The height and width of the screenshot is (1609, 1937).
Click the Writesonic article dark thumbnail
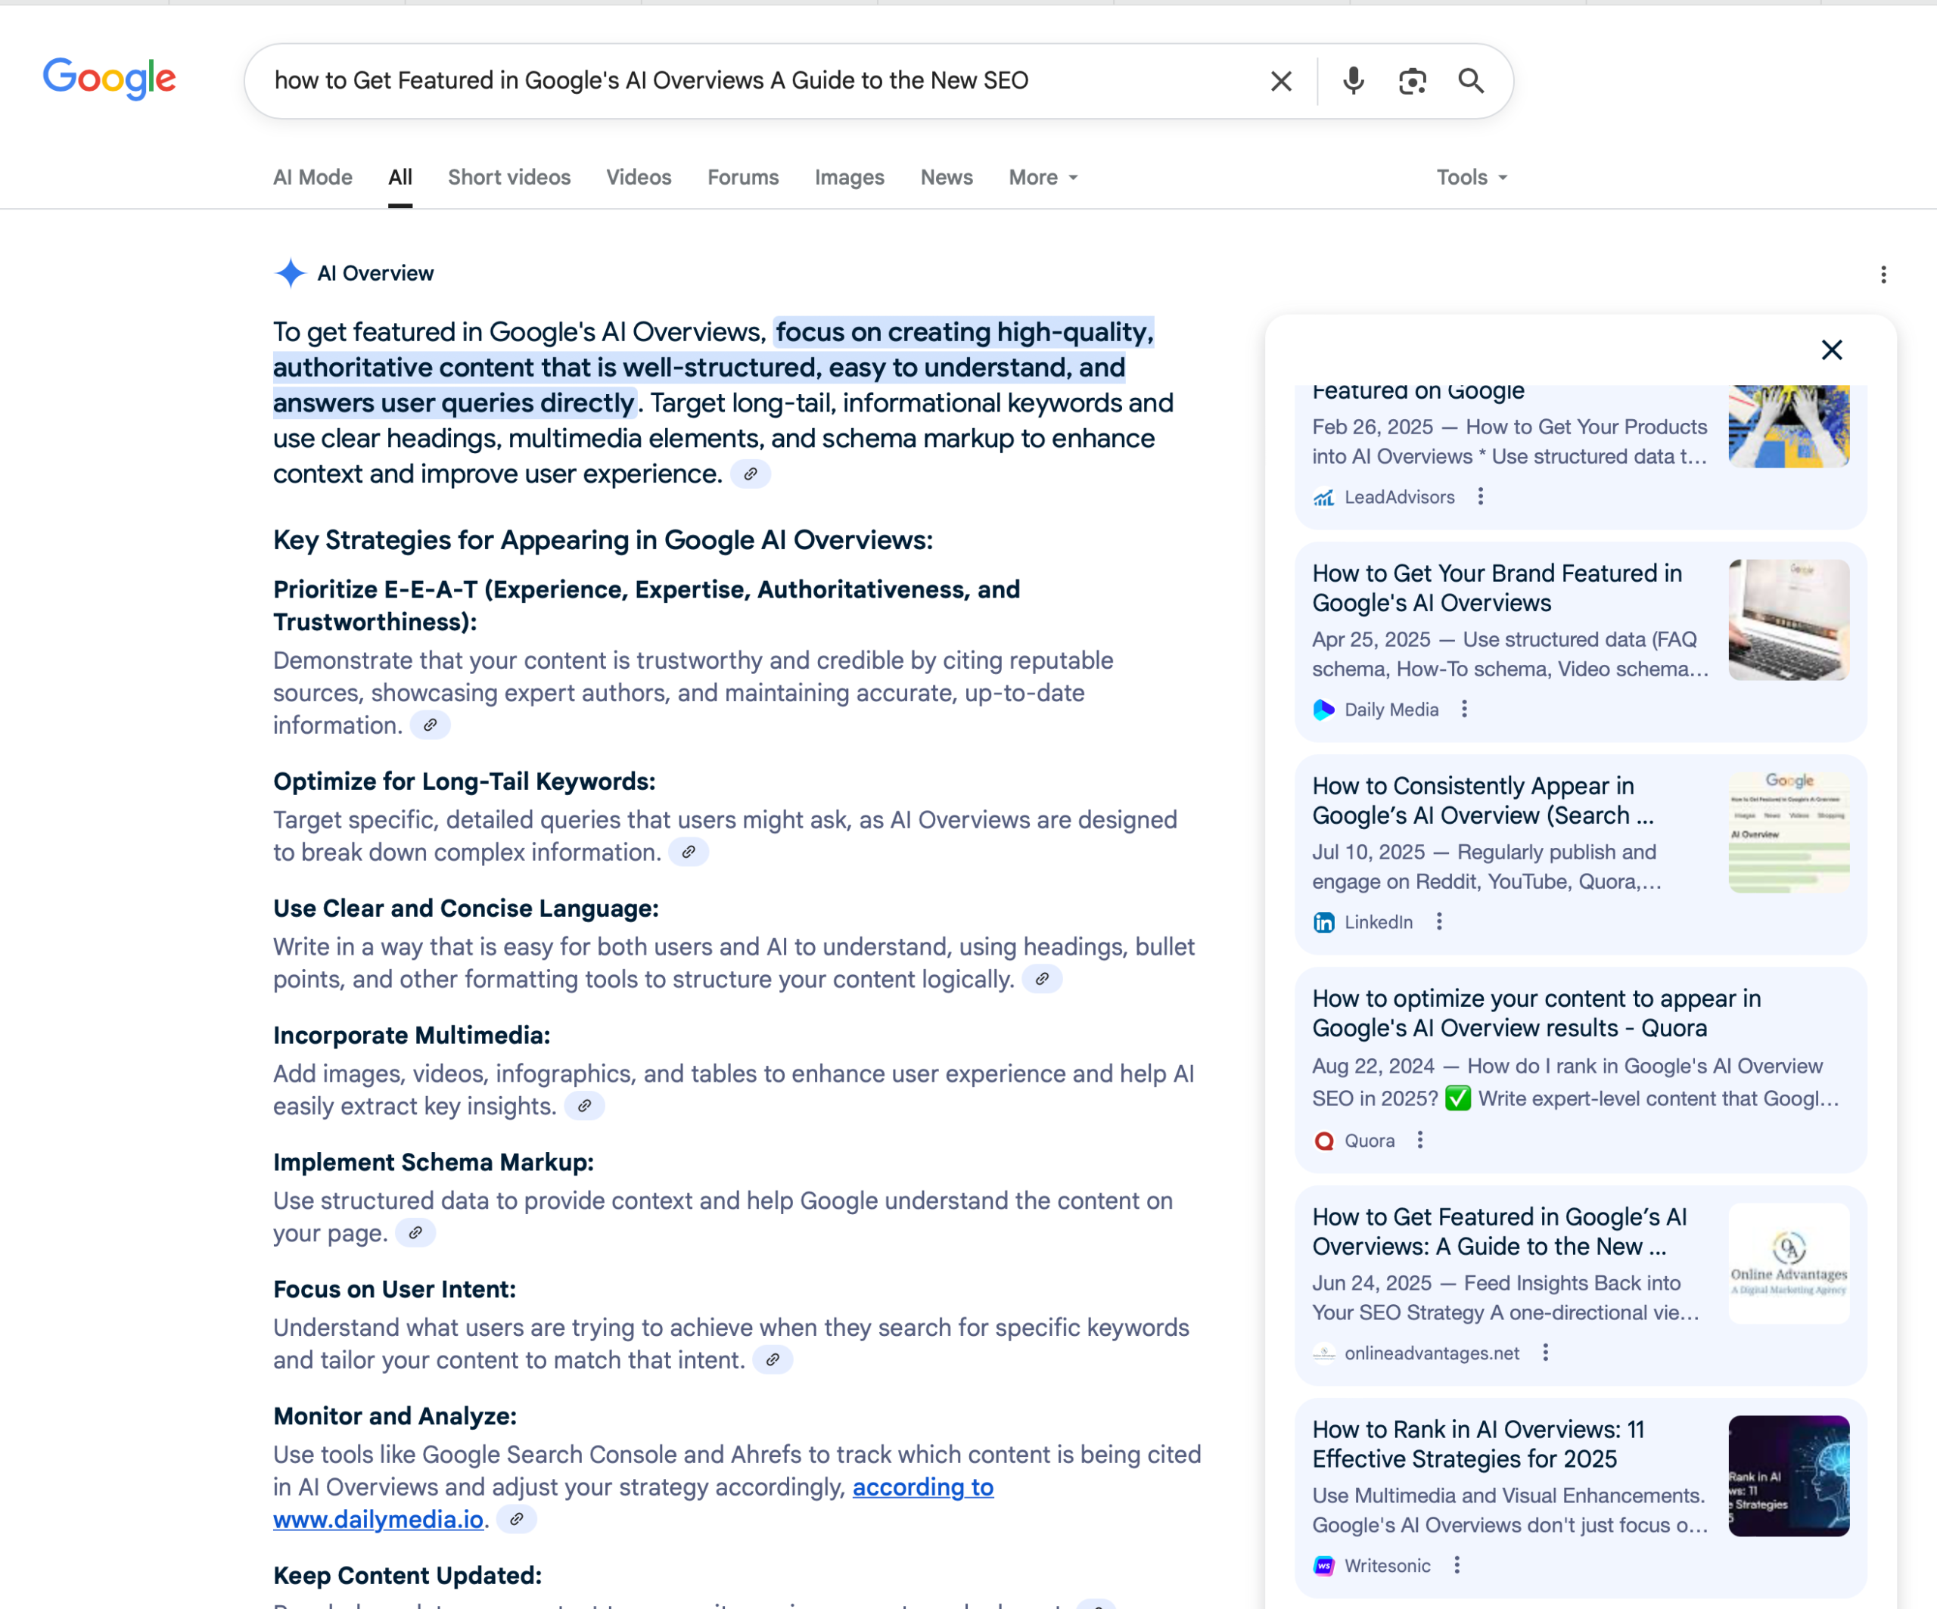pyautogui.click(x=1789, y=1475)
